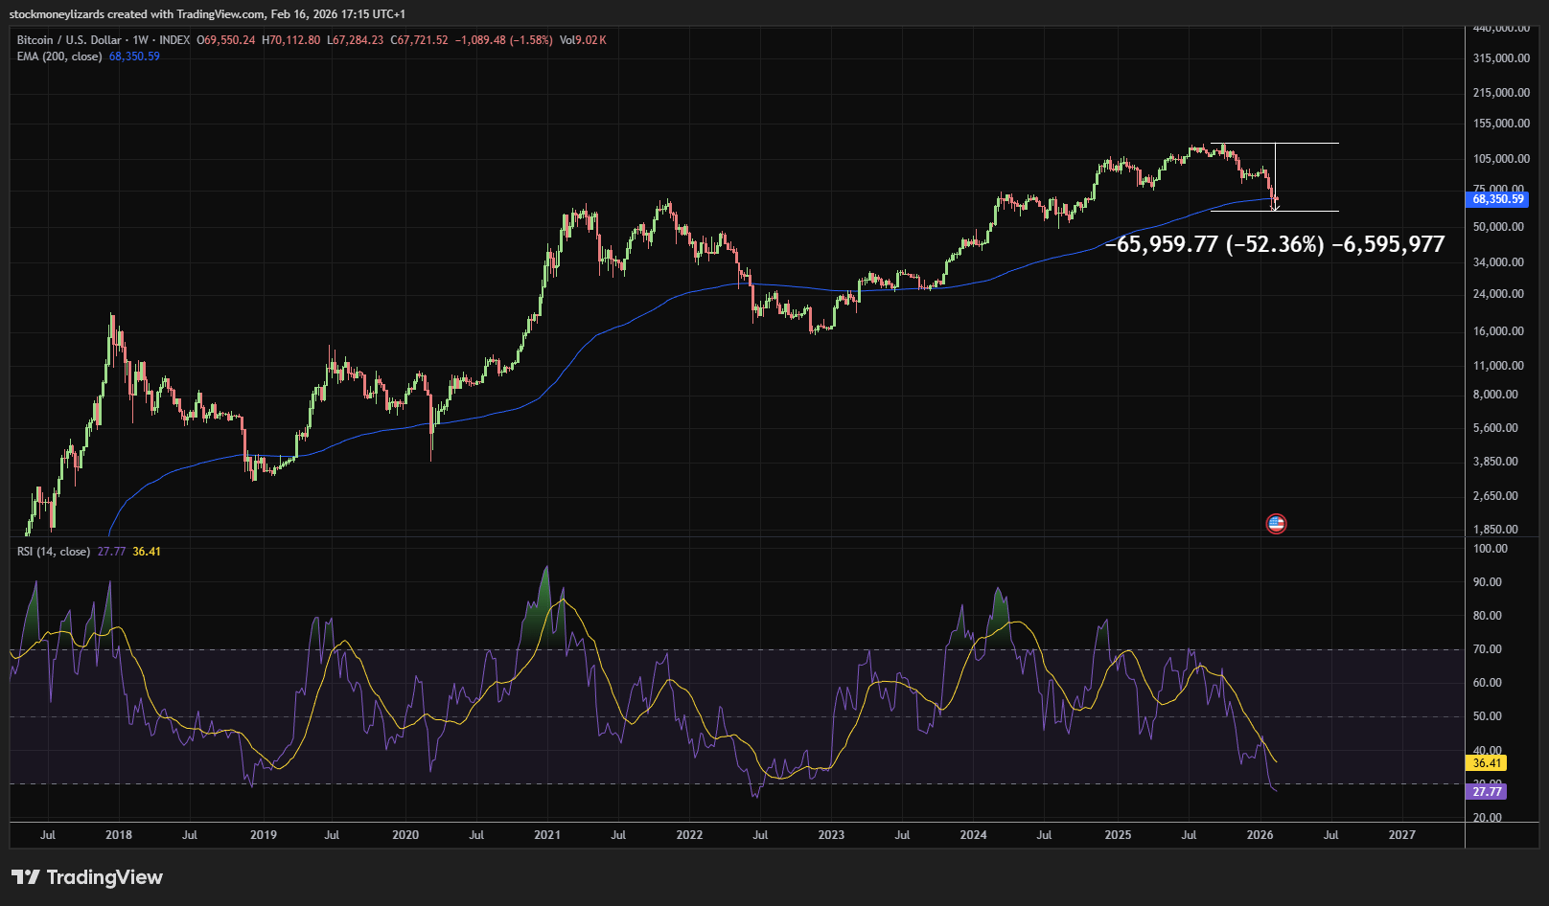Click the yellow 36.41 RSI axis tag
This screenshot has width=1549, height=906.
[x=1487, y=763]
